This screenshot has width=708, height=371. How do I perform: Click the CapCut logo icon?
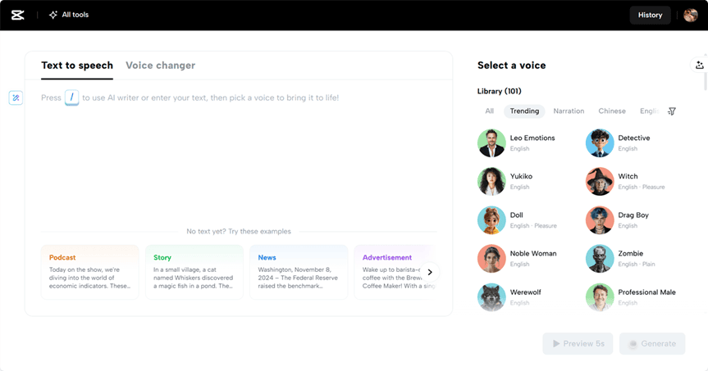(x=17, y=15)
